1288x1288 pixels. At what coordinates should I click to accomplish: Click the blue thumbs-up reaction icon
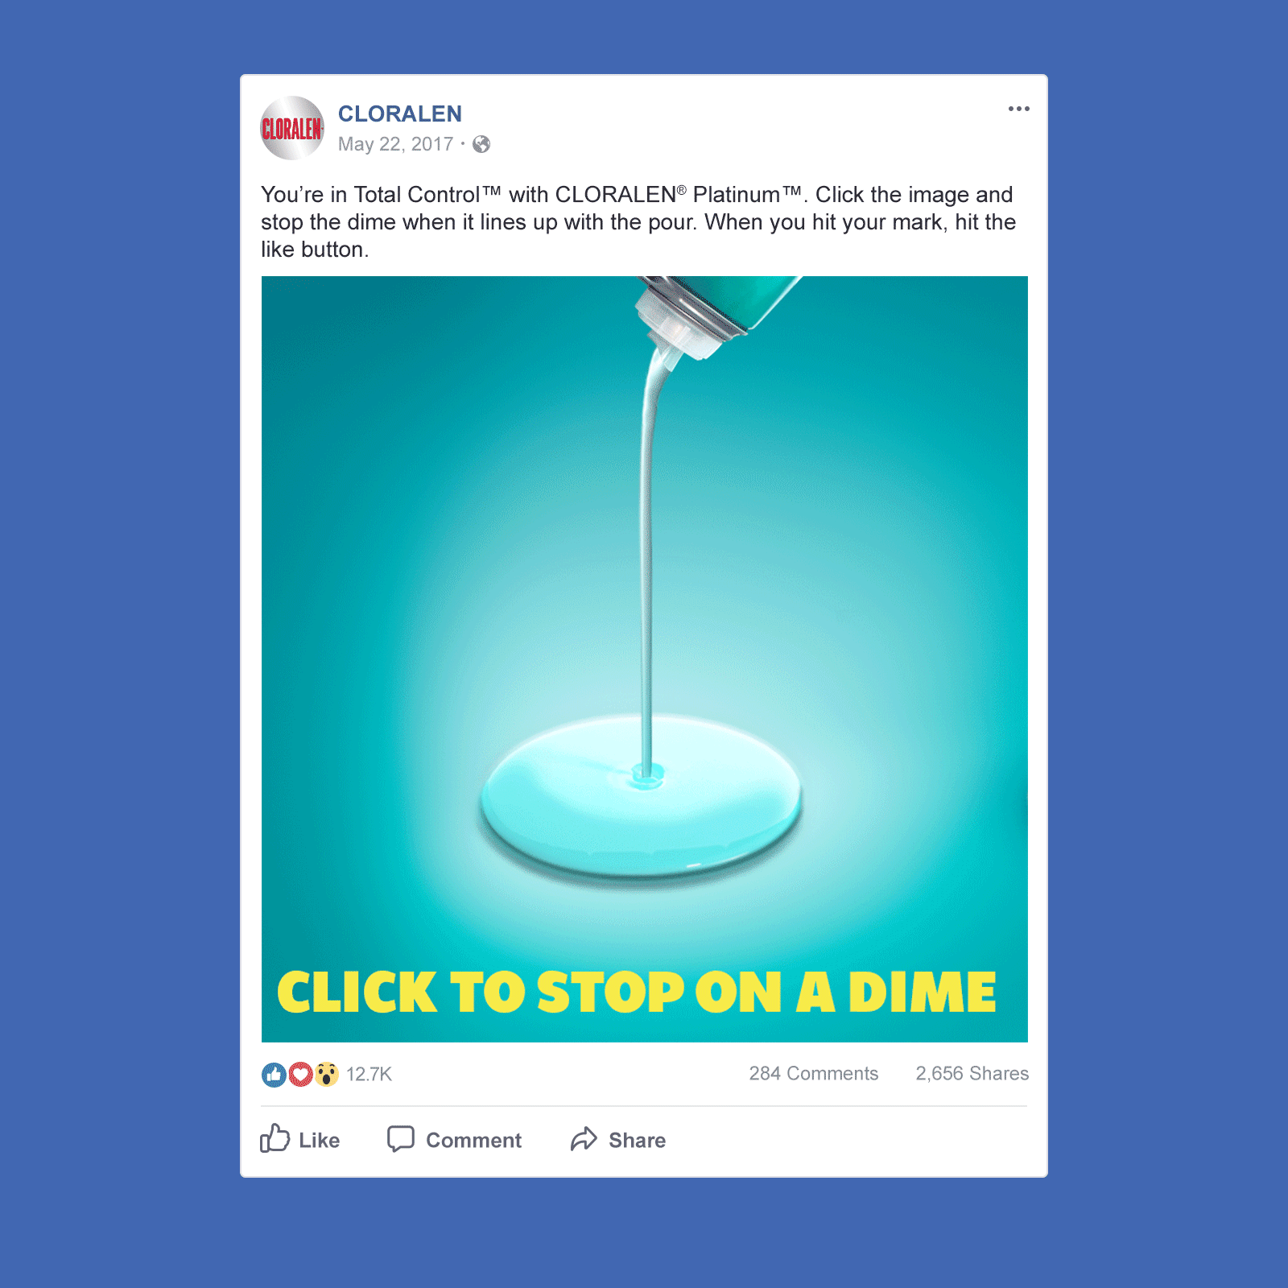click(x=274, y=1074)
